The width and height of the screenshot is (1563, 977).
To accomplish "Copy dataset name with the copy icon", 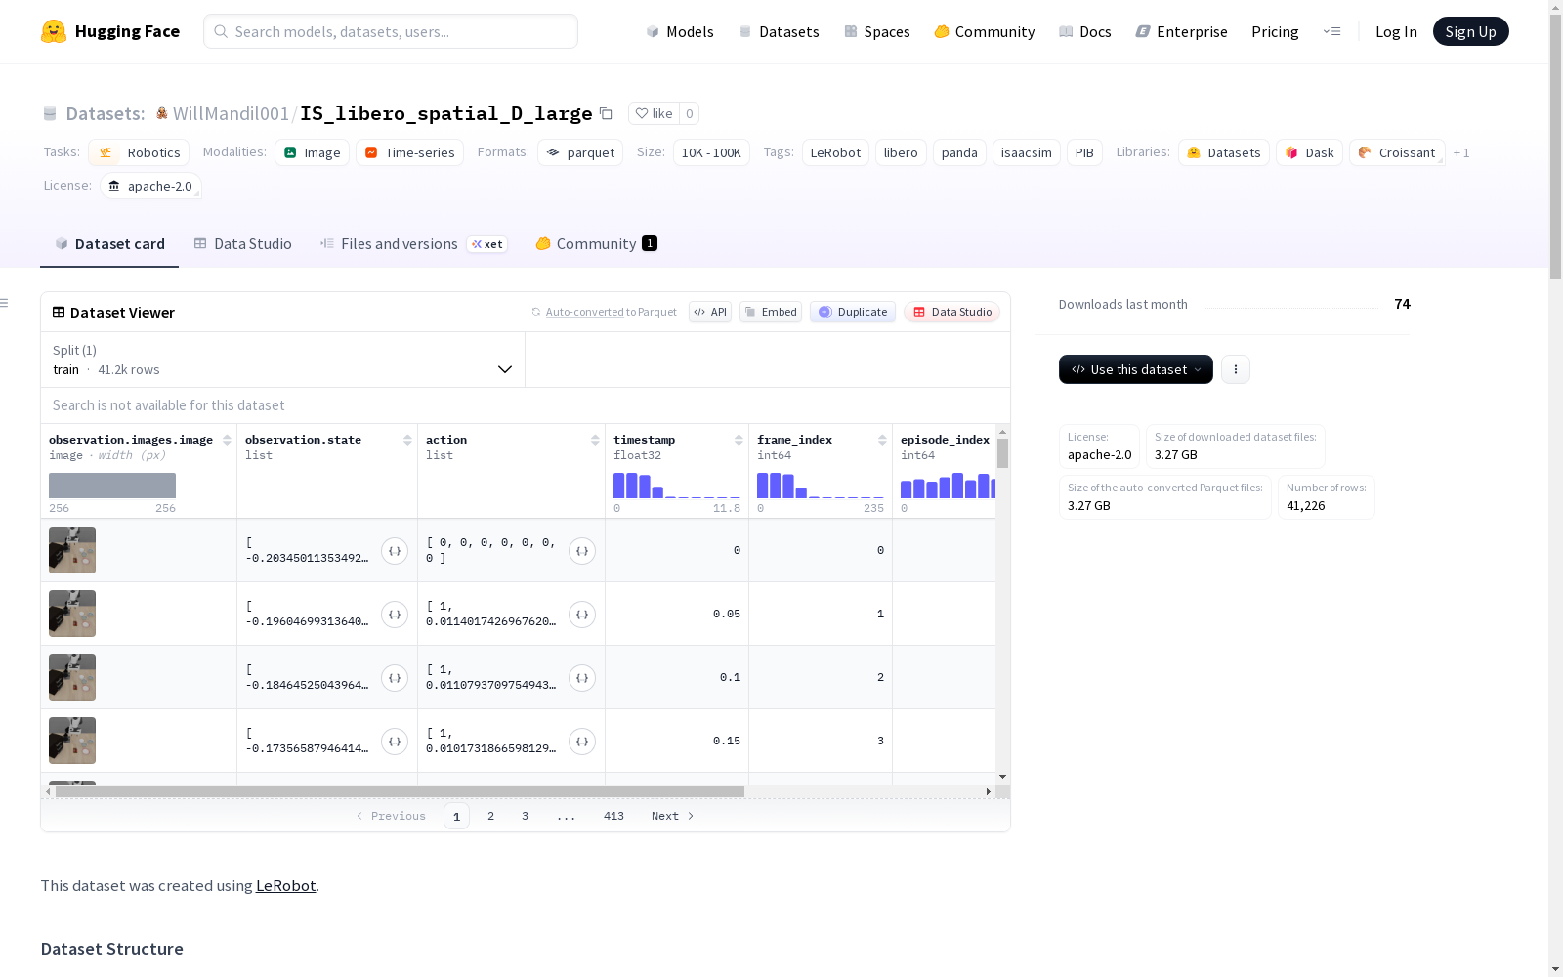I will [x=606, y=113].
